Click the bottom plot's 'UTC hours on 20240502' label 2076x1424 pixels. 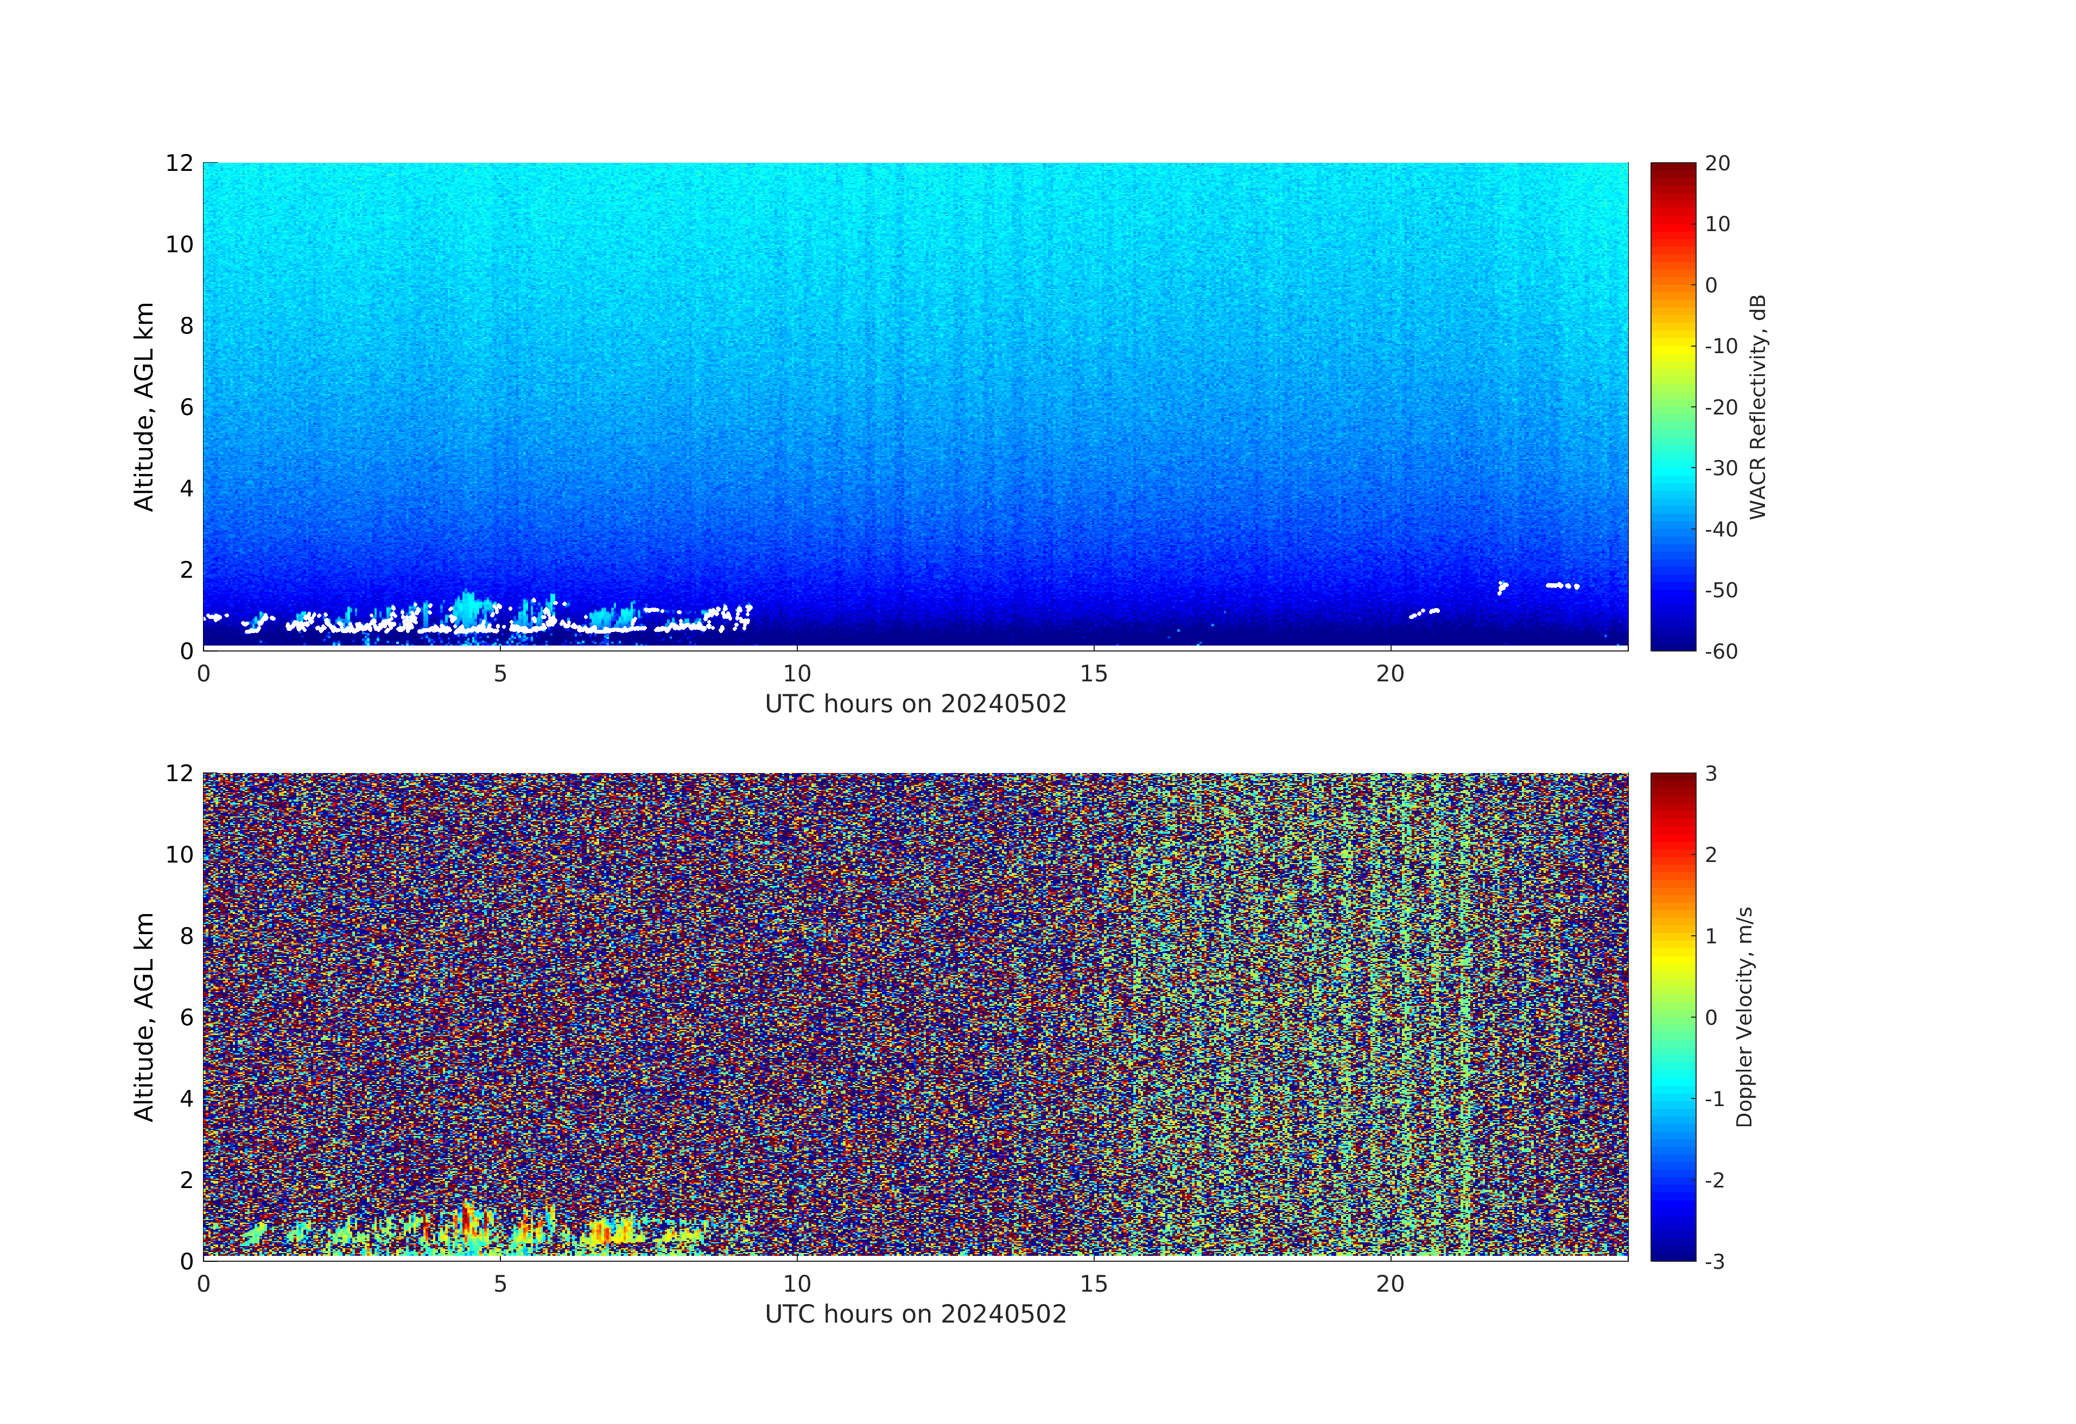tap(916, 1314)
